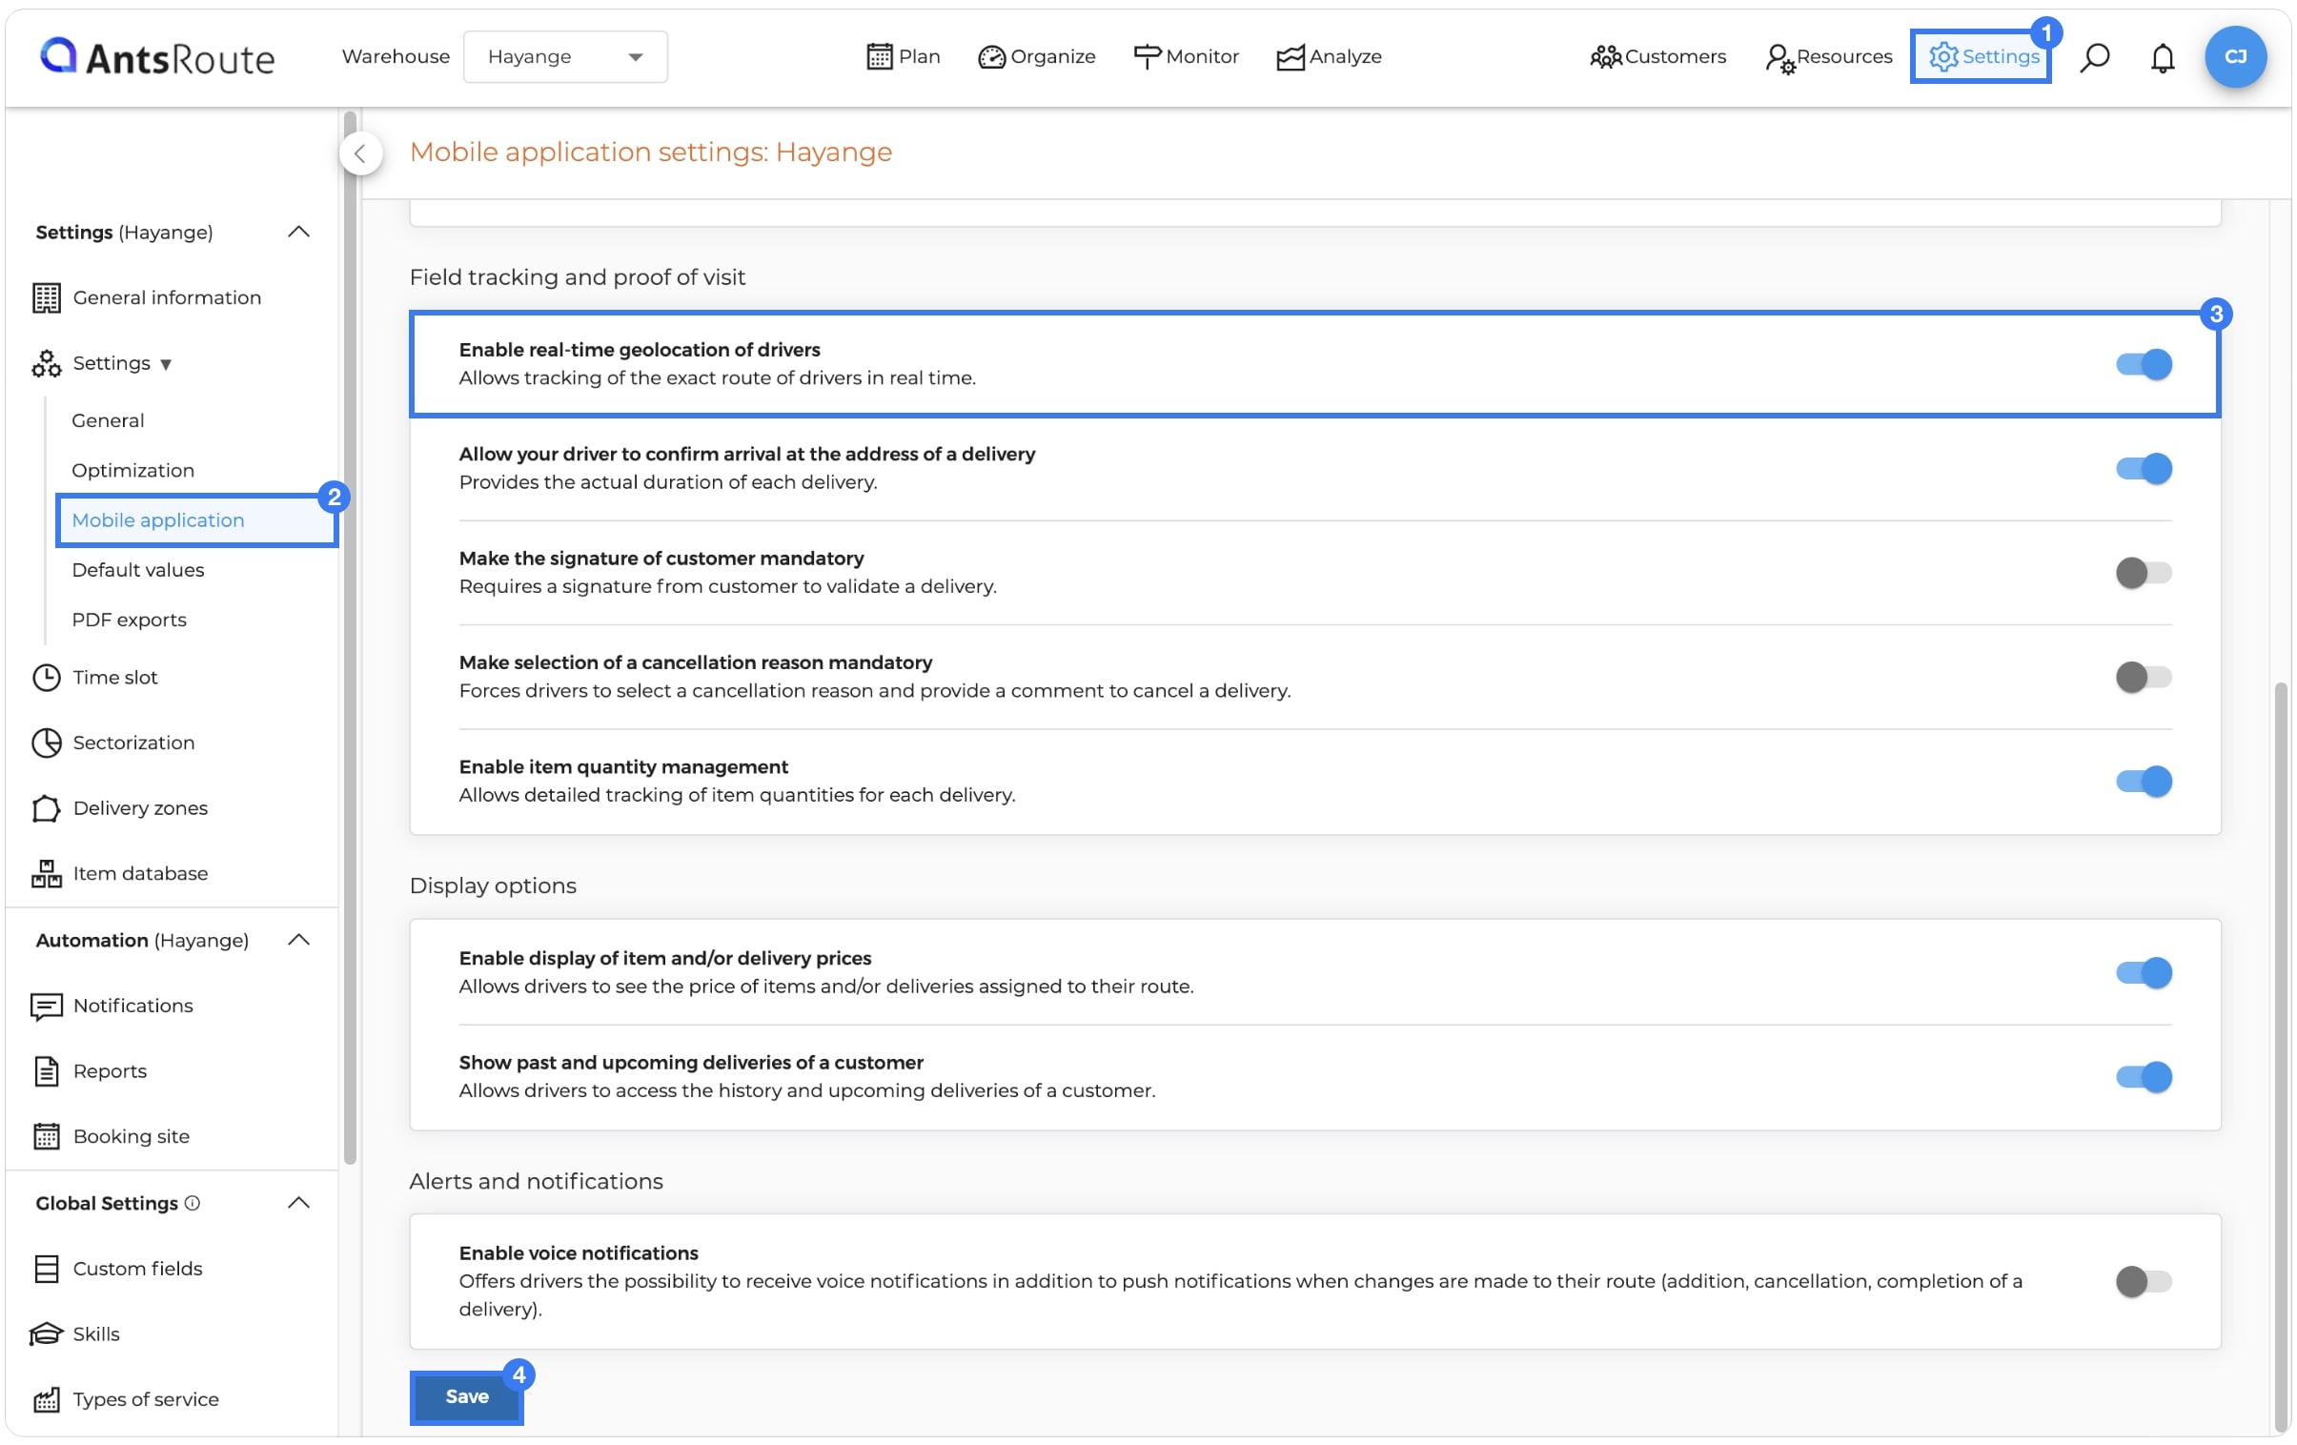Select the Mobile application submenu item

point(197,519)
